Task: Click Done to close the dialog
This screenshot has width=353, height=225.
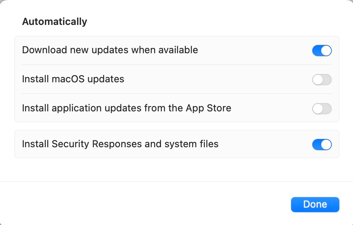Action: pos(315,205)
